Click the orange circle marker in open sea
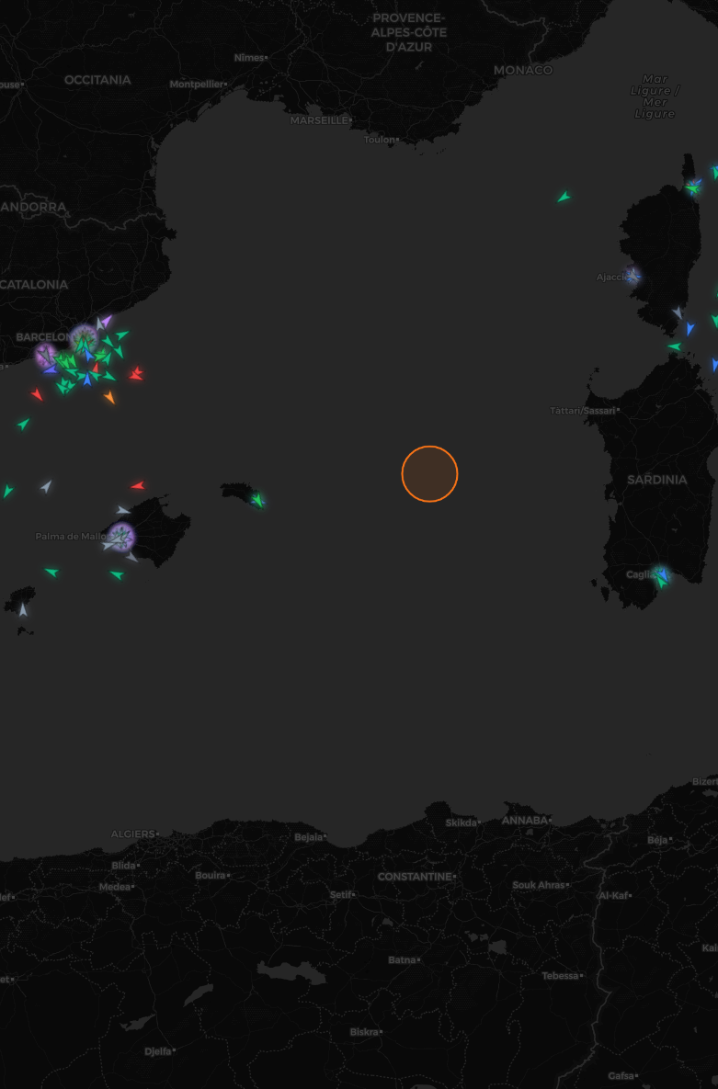 pos(429,474)
